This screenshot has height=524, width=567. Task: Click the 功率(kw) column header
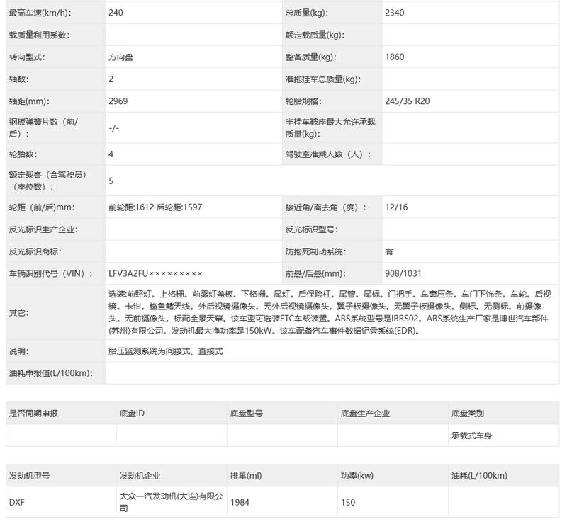[x=357, y=476]
